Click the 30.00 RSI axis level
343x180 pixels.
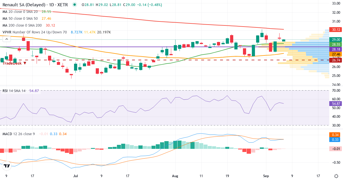coord(336,125)
